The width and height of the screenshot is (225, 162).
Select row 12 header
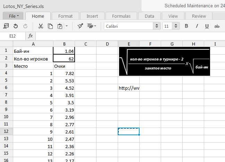pos(7,131)
